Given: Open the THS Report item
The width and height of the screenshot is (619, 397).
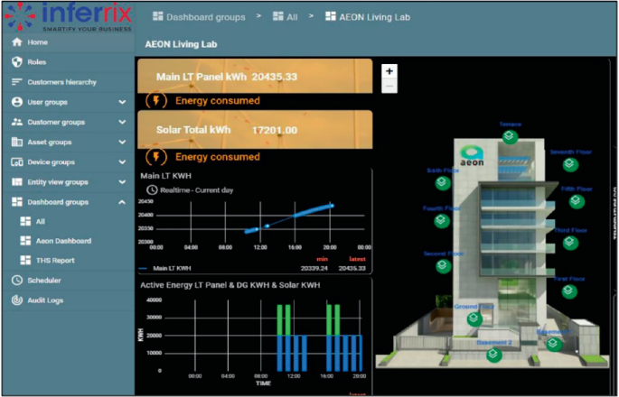Looking at the screenshot, I should click(x=69, y=260).
